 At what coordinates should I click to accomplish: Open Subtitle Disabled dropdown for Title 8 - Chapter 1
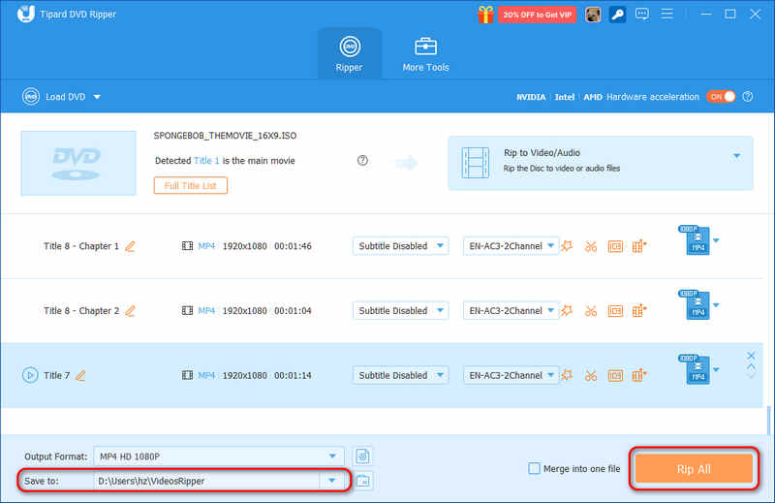point(400,246)
